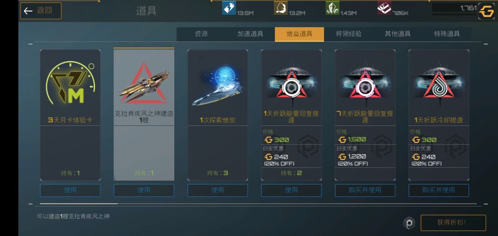Click the green crystal resource icon

pyautogui.click(x=332, y=8)
